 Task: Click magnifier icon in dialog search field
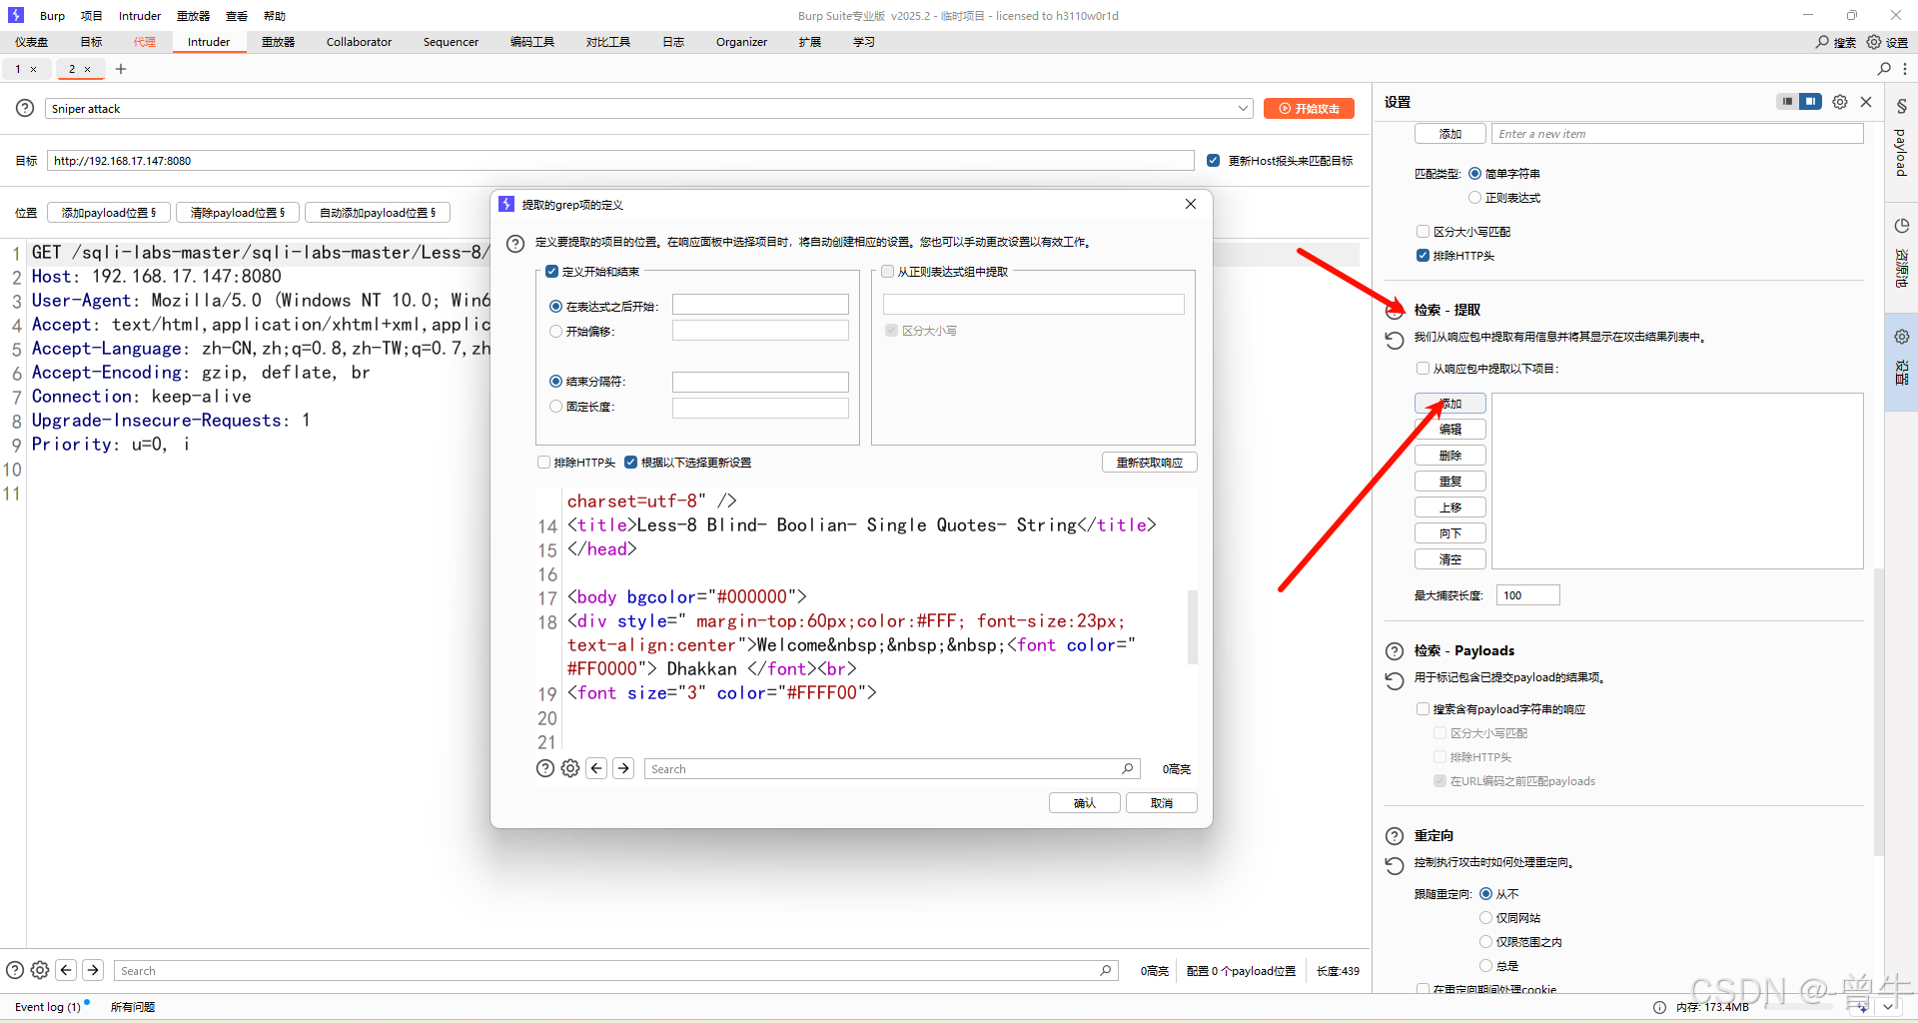point(1127,768)
